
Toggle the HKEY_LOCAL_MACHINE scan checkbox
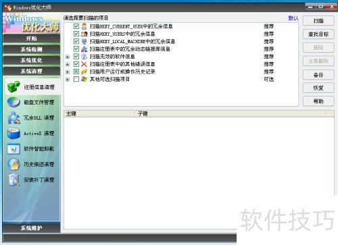click(x=76, y=41)
